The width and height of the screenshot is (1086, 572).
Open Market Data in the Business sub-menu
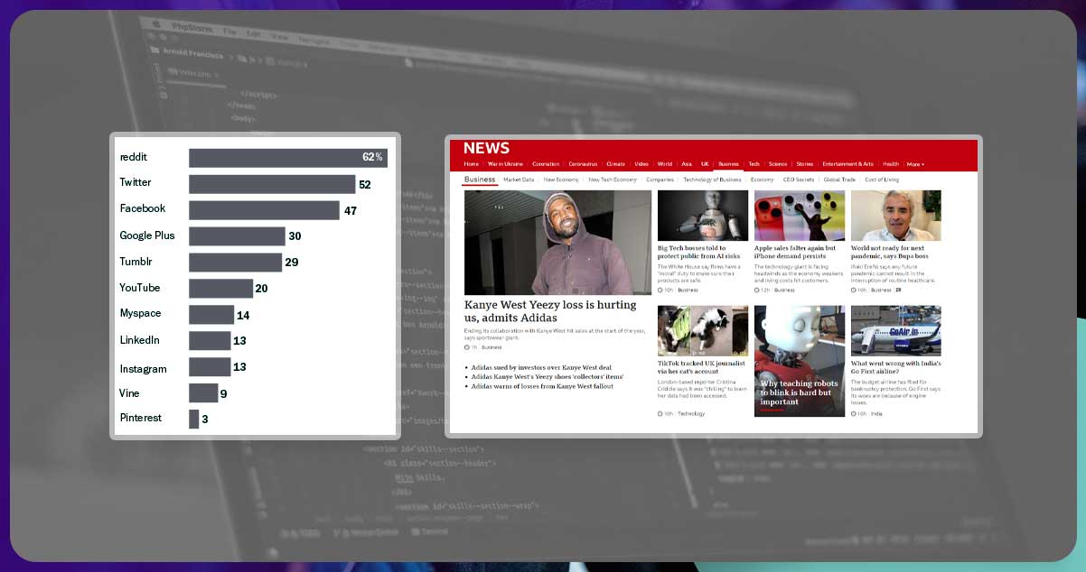point(519,180)
